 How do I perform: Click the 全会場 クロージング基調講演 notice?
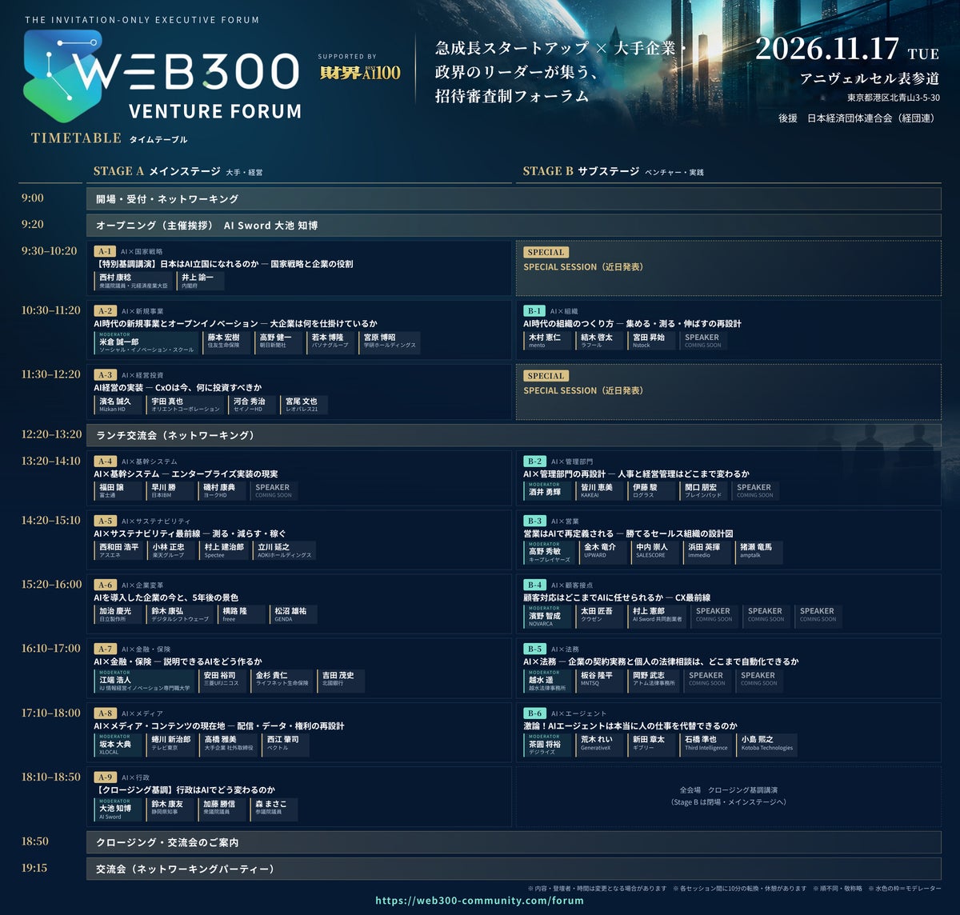pyautogui.click(x=729, y=796)
